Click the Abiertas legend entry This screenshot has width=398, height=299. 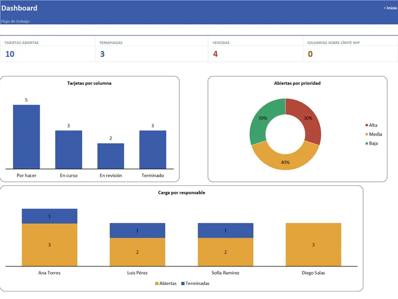(166, 283)
